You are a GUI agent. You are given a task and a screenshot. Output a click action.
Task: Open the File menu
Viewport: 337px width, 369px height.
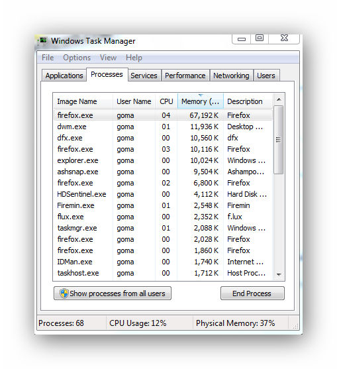tap(48, 58)
